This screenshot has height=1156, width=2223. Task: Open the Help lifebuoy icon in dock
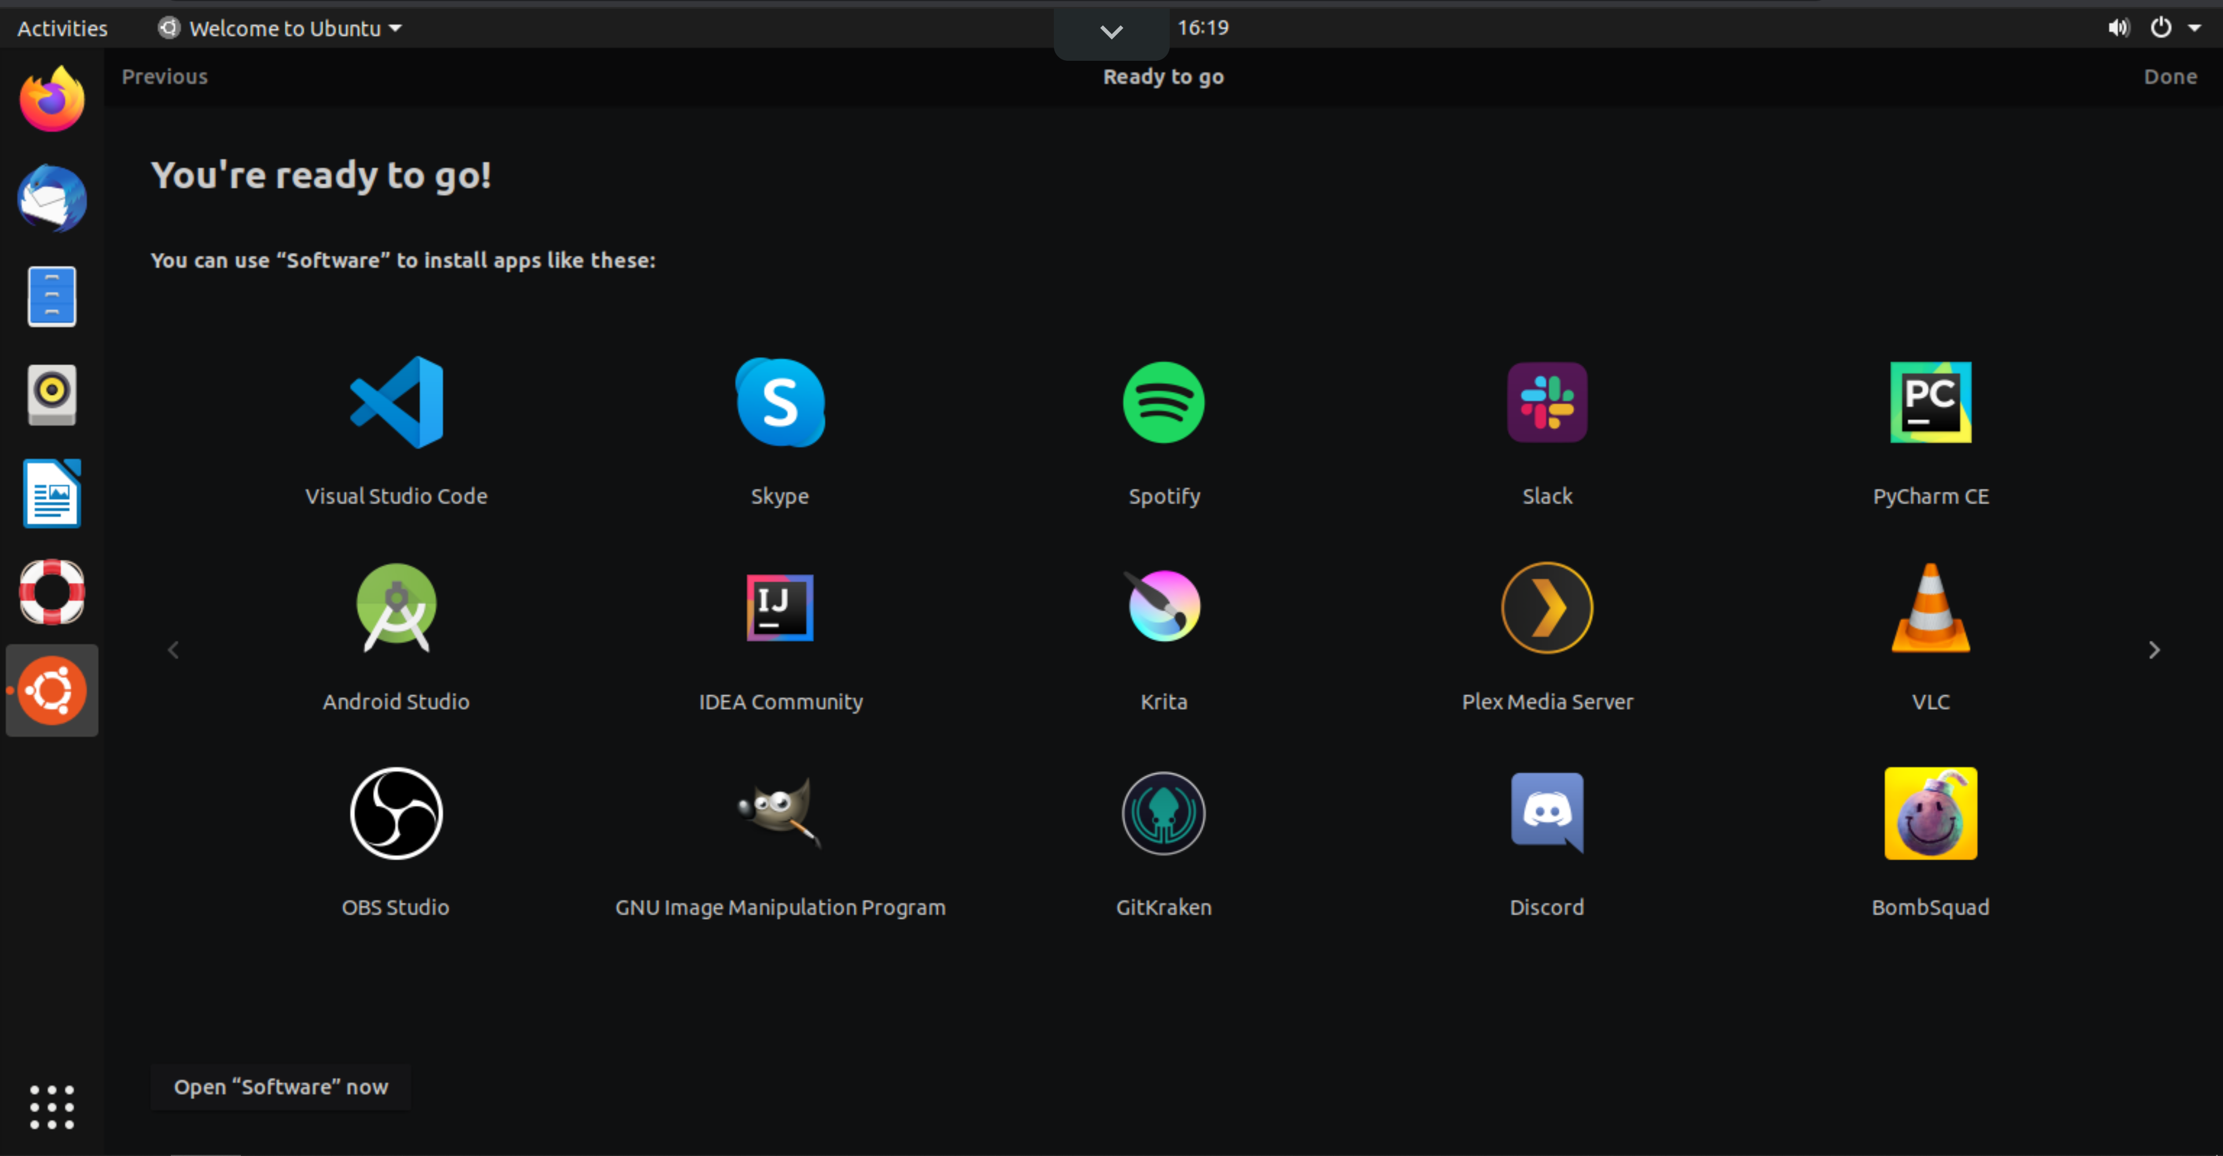point(52,592)
